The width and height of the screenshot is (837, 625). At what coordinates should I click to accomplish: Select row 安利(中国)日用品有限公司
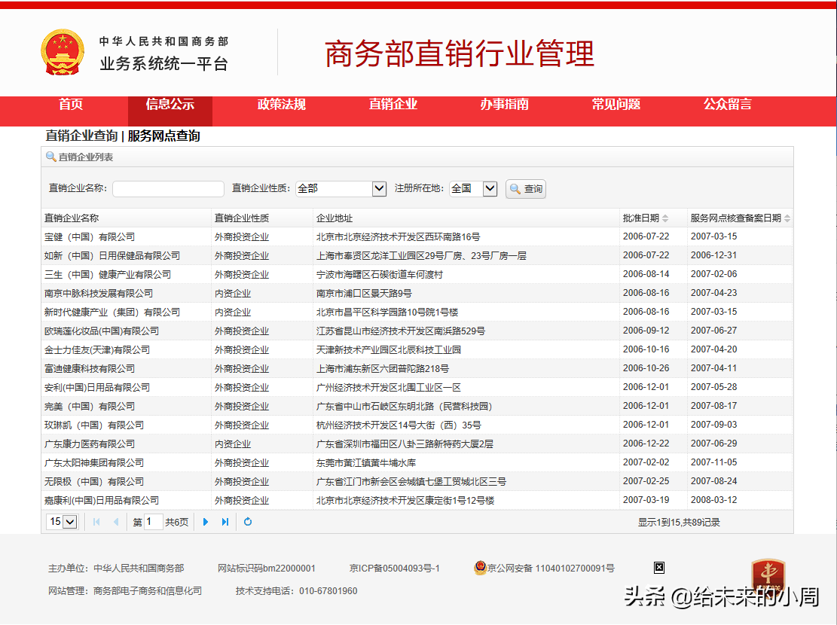pos(417,388)
